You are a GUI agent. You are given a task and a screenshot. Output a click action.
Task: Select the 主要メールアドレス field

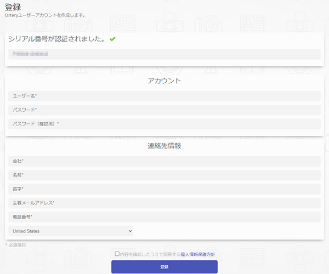(x=164, y=203)
